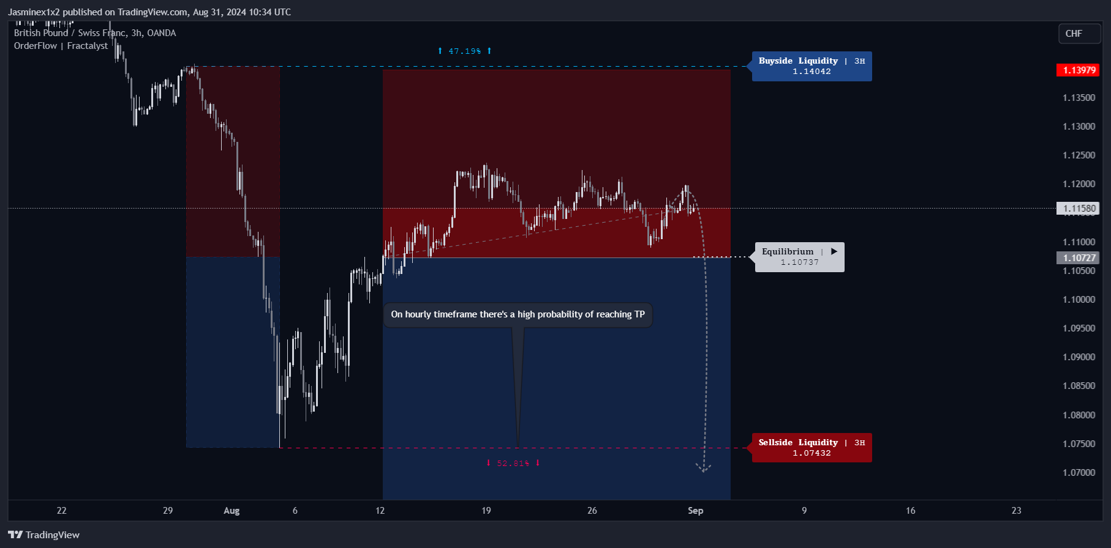1111x548 pixels.
Task: Click the 29 date on time axis
Action: click(x=168, y=511)
